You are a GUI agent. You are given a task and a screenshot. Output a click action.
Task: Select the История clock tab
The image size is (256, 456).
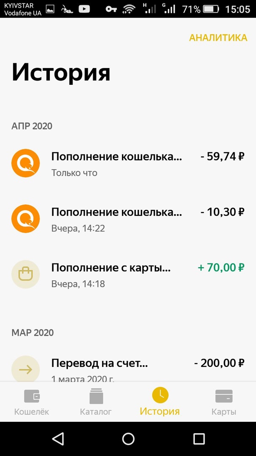[160, 402]
